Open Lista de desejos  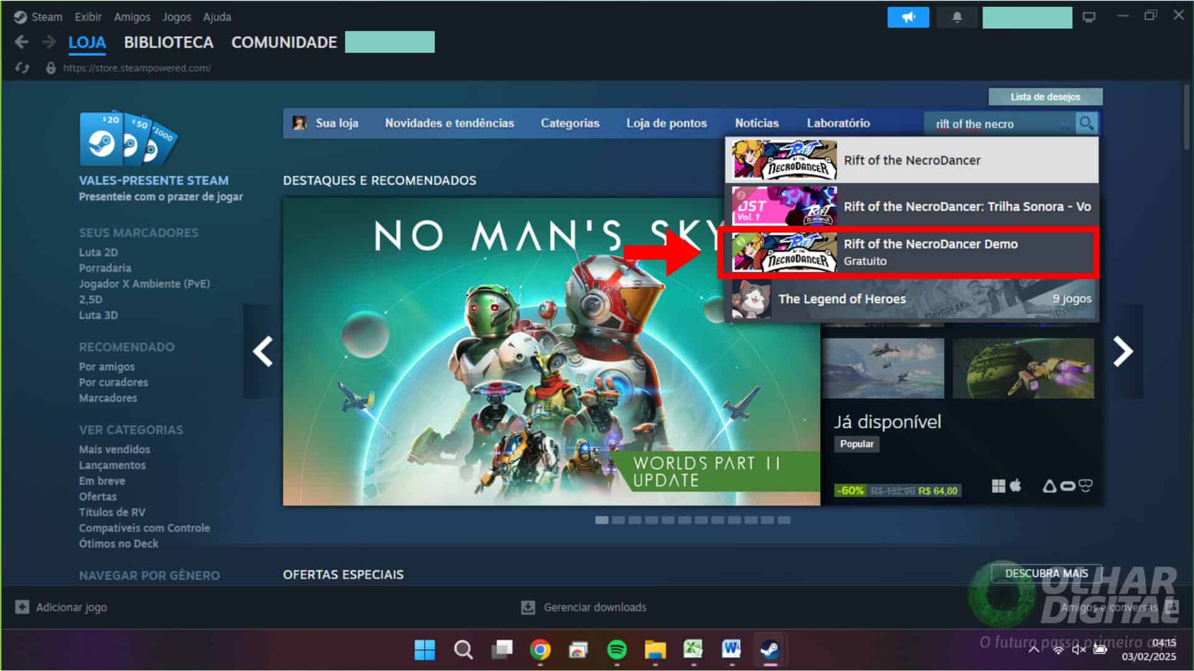1045,96
